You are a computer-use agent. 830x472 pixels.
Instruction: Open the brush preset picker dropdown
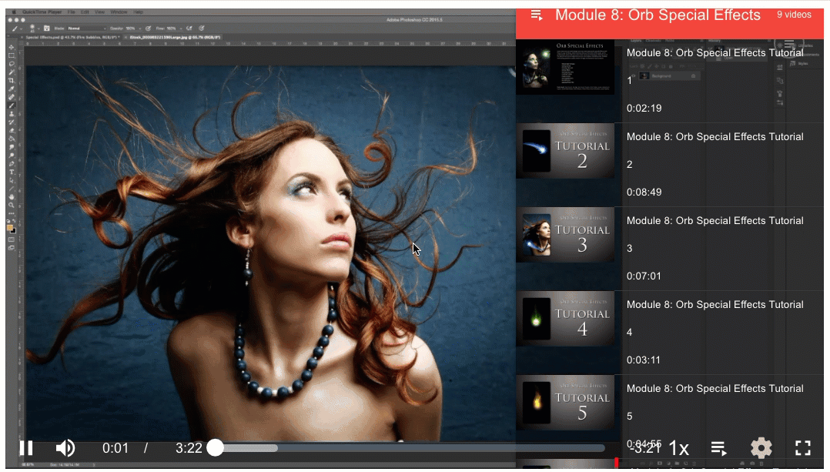coord(38,28)
